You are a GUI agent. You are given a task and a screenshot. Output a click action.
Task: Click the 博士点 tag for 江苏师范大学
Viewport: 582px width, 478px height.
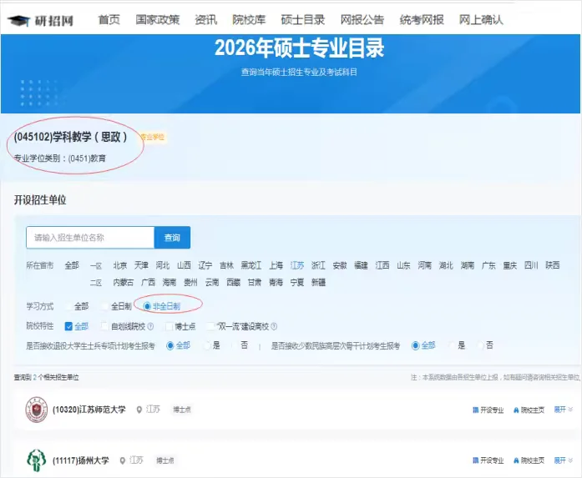click(x=182, y=410)
